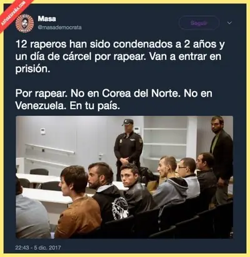Click the wall handrail in the photo
This screenshot has height=257, width=250.
click(50, 149)
